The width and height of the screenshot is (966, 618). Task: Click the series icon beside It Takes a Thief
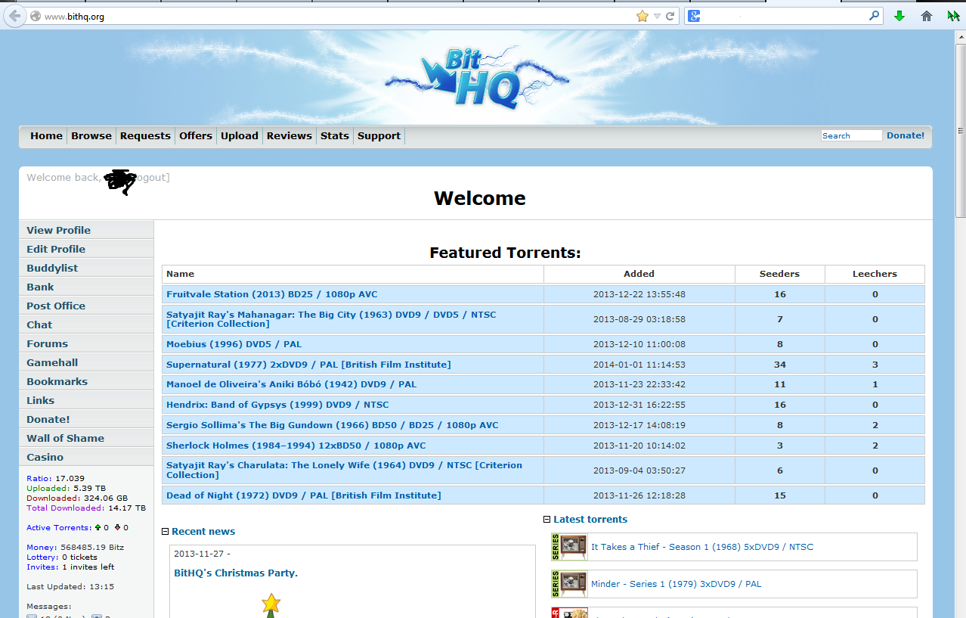tap(569, 547)
